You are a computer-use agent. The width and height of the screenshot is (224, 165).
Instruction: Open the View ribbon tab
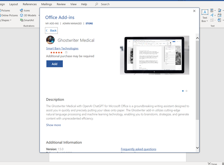tap(73, 4)
